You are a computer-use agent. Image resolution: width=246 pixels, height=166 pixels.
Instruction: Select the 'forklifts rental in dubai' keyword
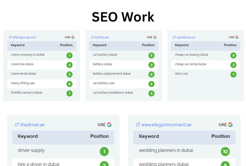(x=26, y=93)
